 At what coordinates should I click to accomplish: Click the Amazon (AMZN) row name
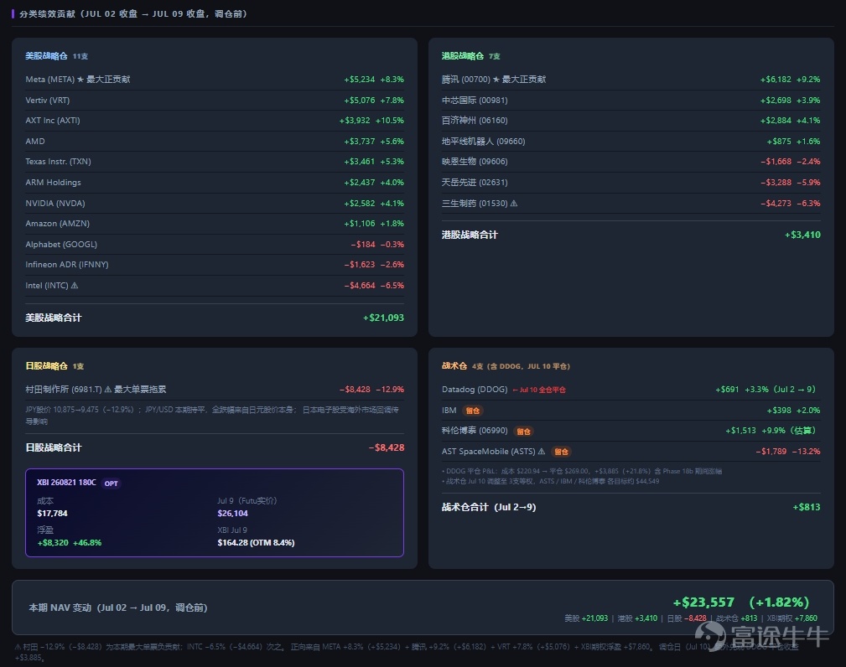pyautogui.click(x=57, y=223)
